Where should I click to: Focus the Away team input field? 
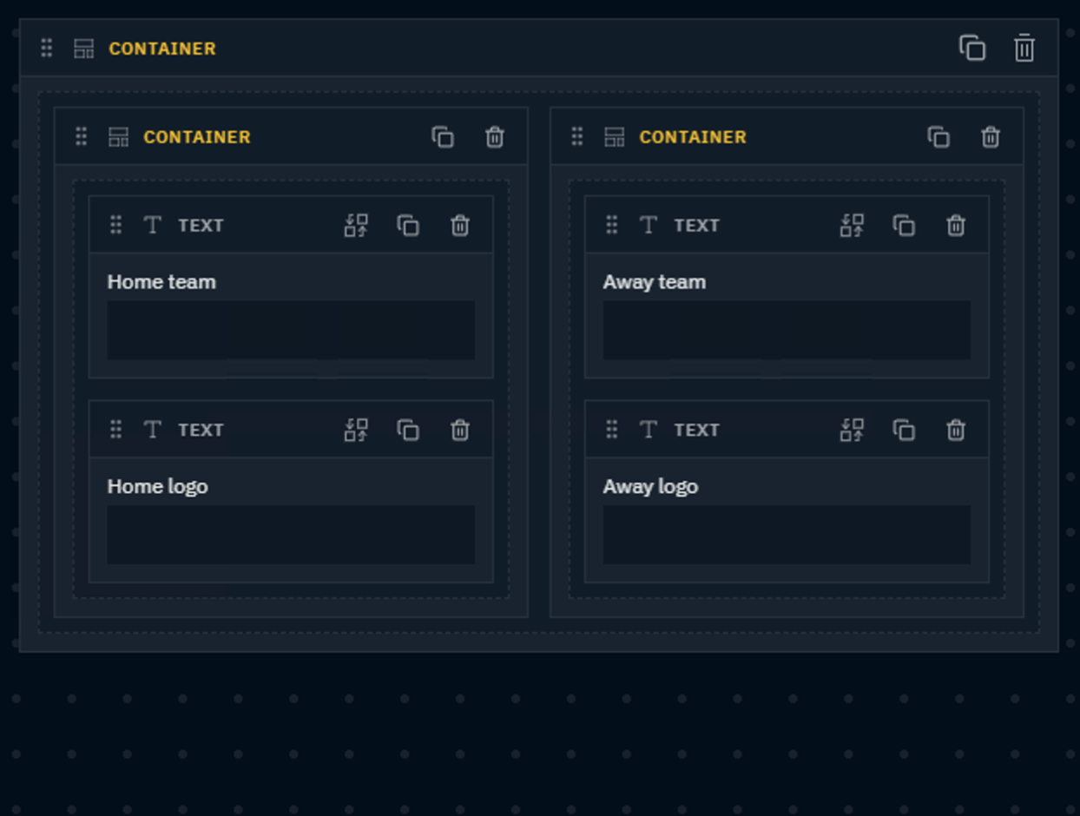pos(787,330)
